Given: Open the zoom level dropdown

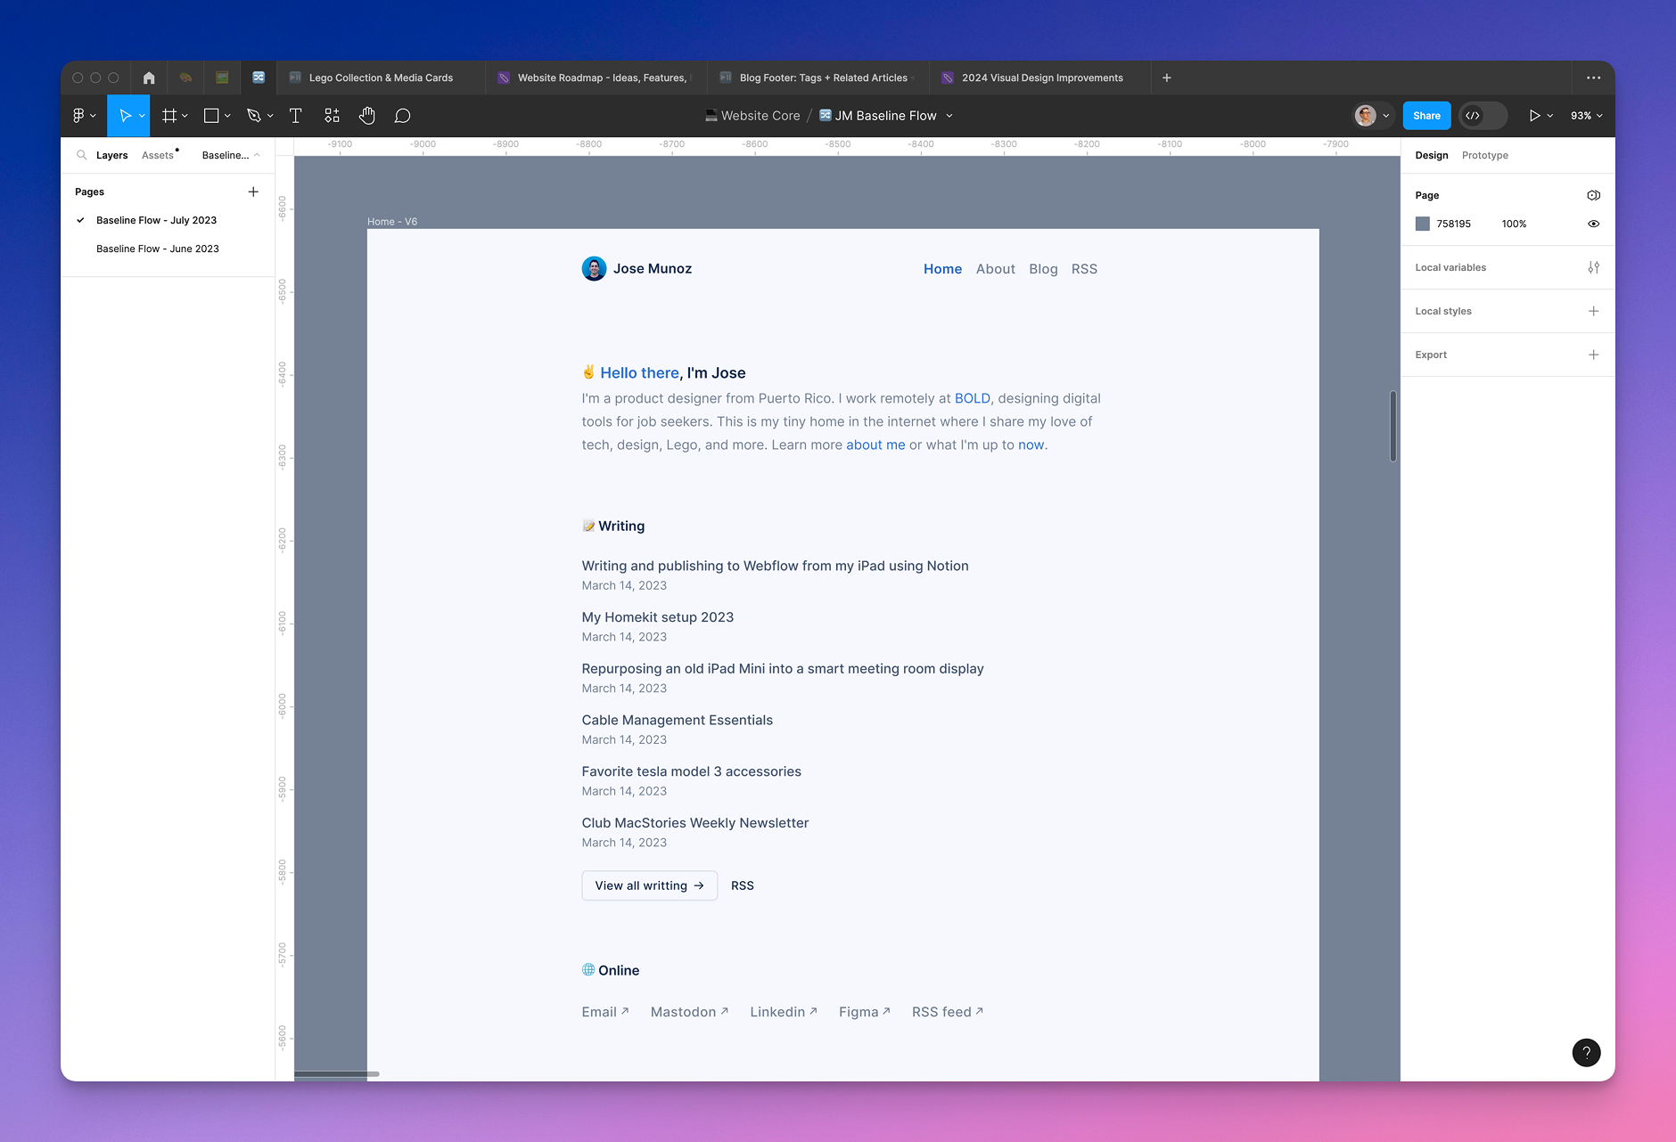Looking at the screenshot, I should [1585, 115].
